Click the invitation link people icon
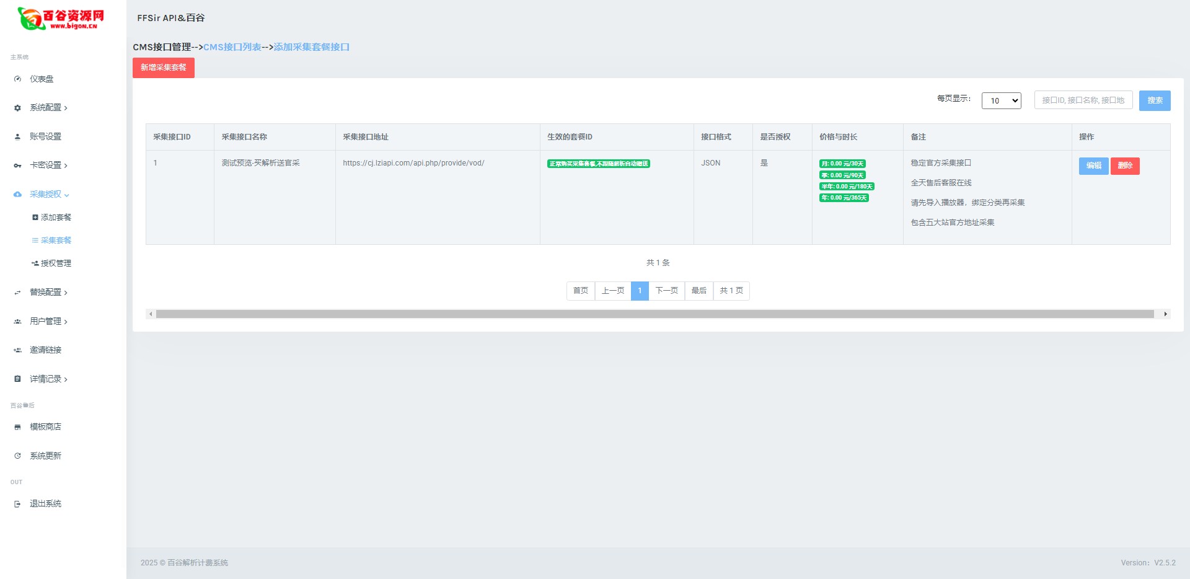Image resolution: width=1190 pixels, height=579 pixels. coord(17,350)
